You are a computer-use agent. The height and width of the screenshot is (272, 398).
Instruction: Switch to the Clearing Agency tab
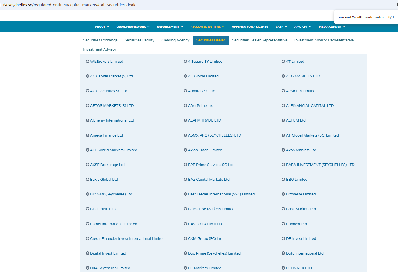click(175, 40)
